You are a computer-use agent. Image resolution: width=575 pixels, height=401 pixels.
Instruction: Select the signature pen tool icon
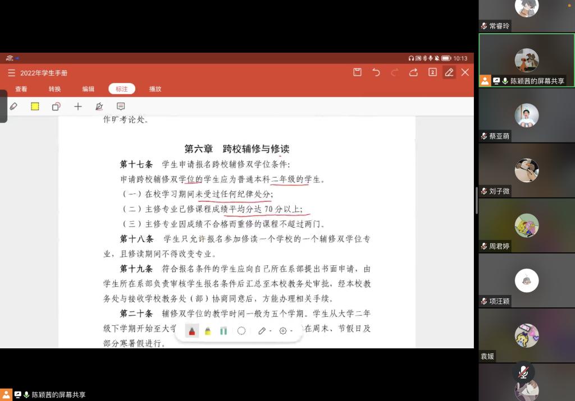coord(99,106)
